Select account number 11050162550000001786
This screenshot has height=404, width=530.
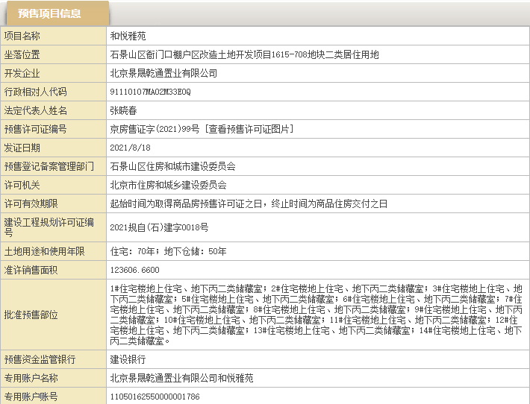tap(155, 397)
